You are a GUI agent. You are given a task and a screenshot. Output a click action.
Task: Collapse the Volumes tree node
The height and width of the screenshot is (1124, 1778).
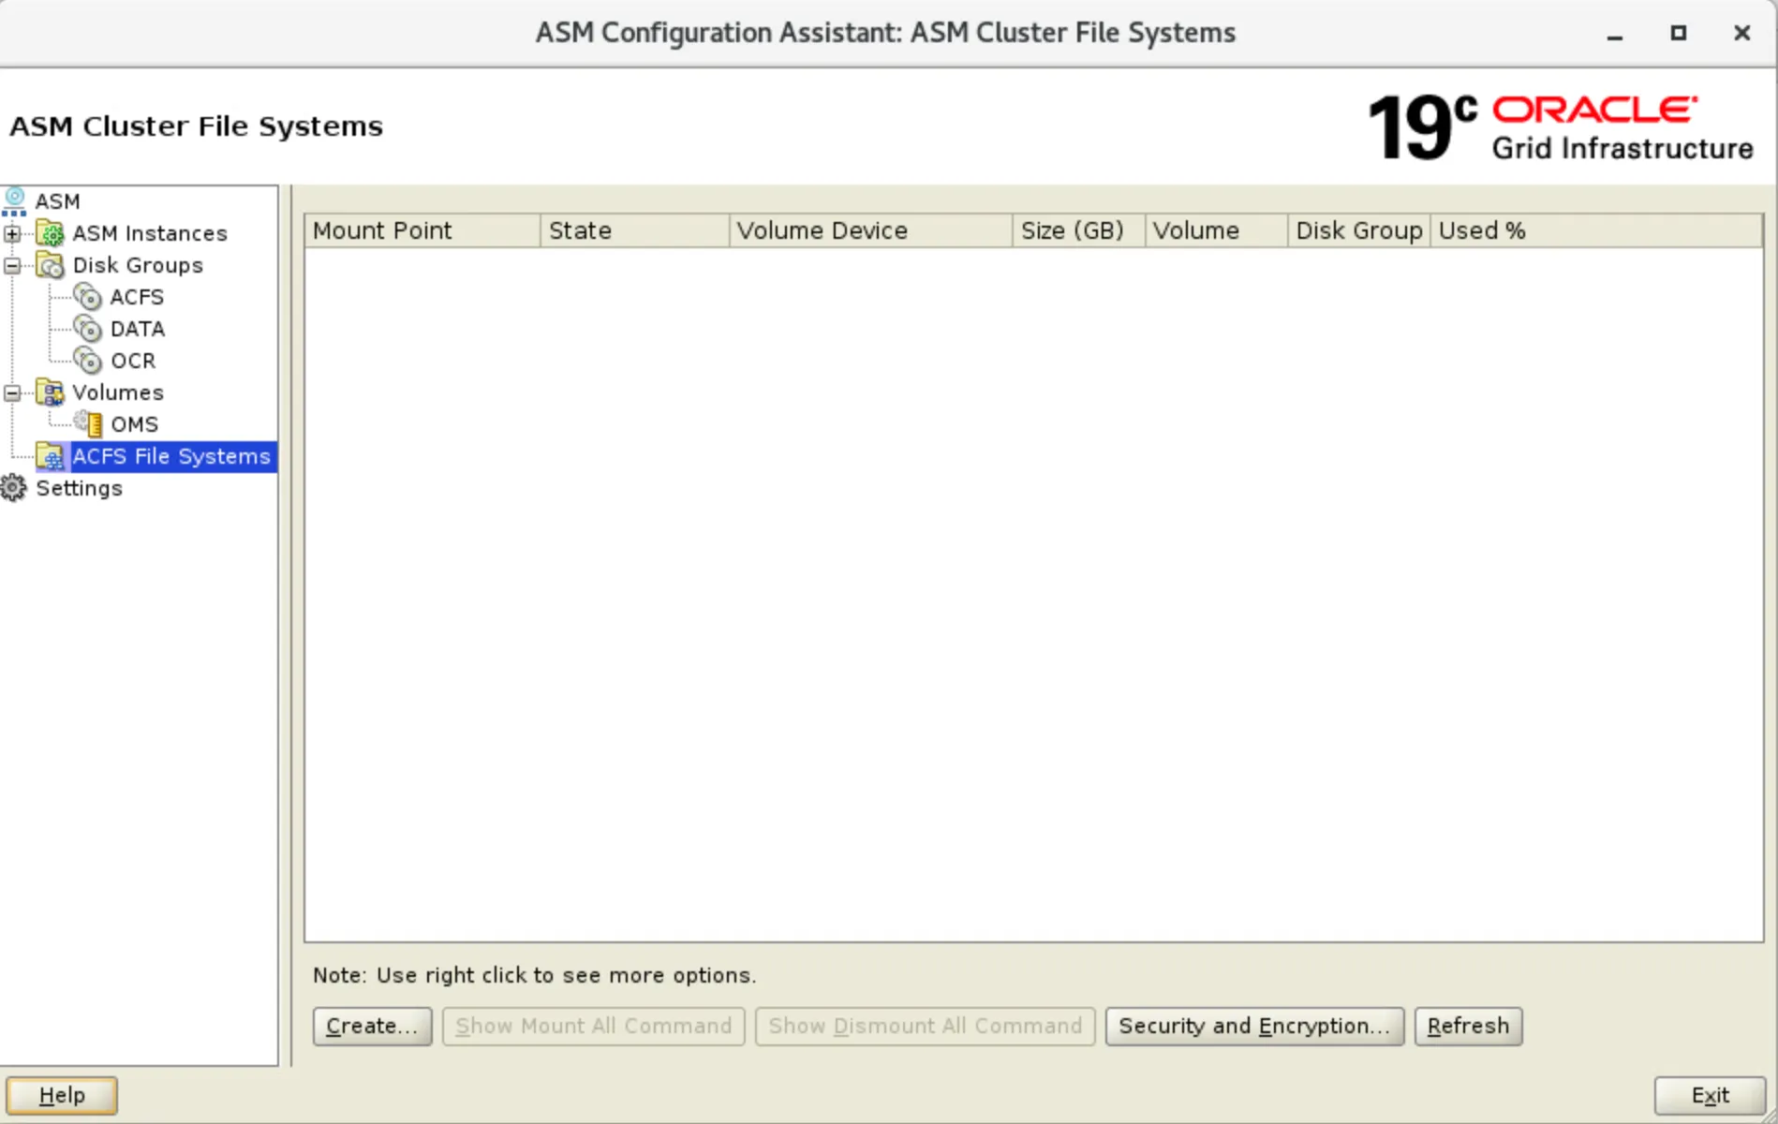12,392
